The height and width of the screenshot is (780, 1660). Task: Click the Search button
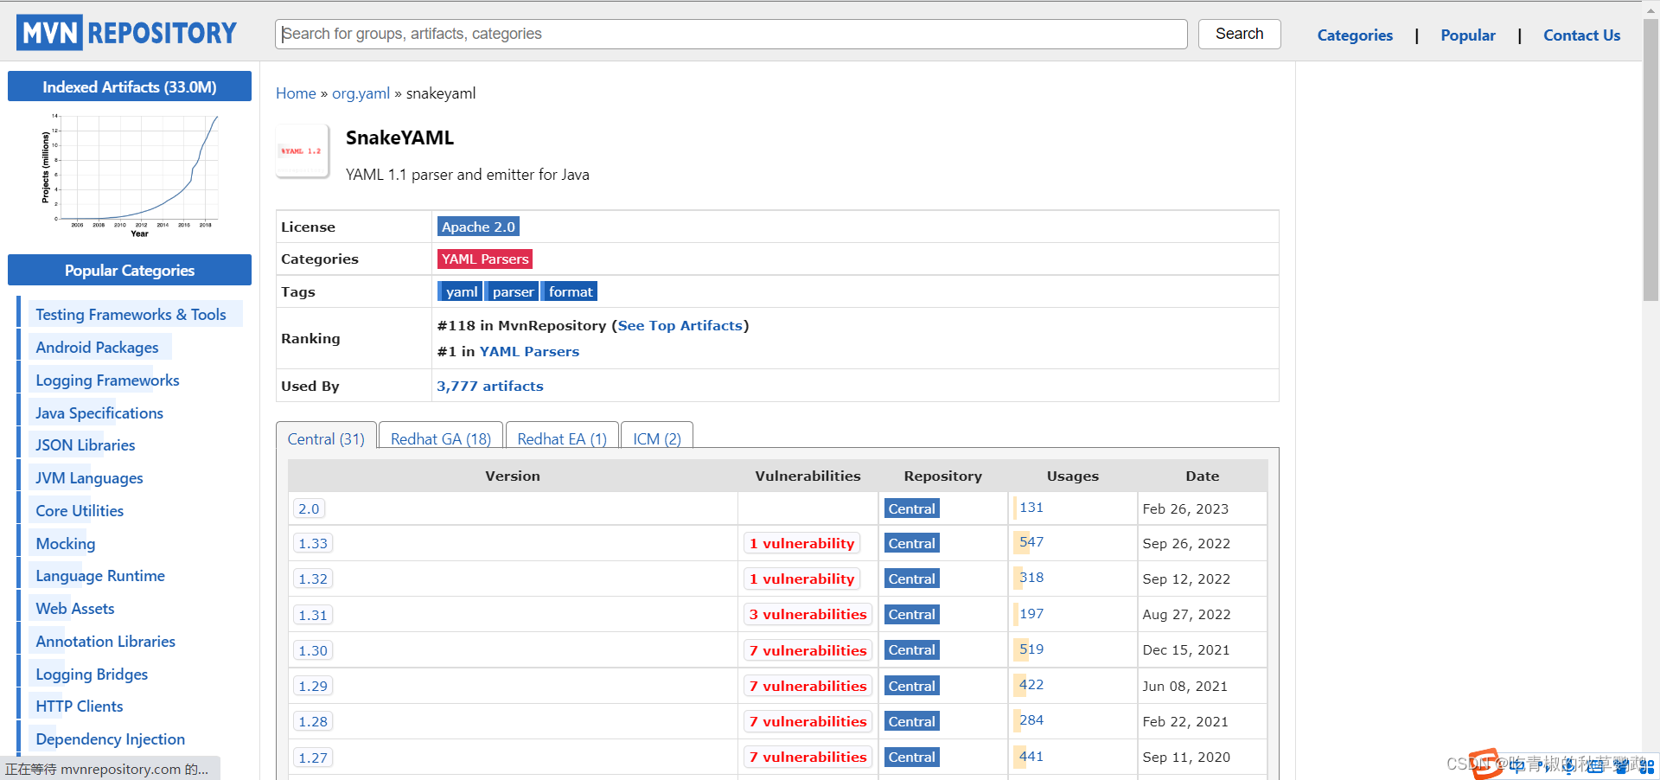point(1239,34)
